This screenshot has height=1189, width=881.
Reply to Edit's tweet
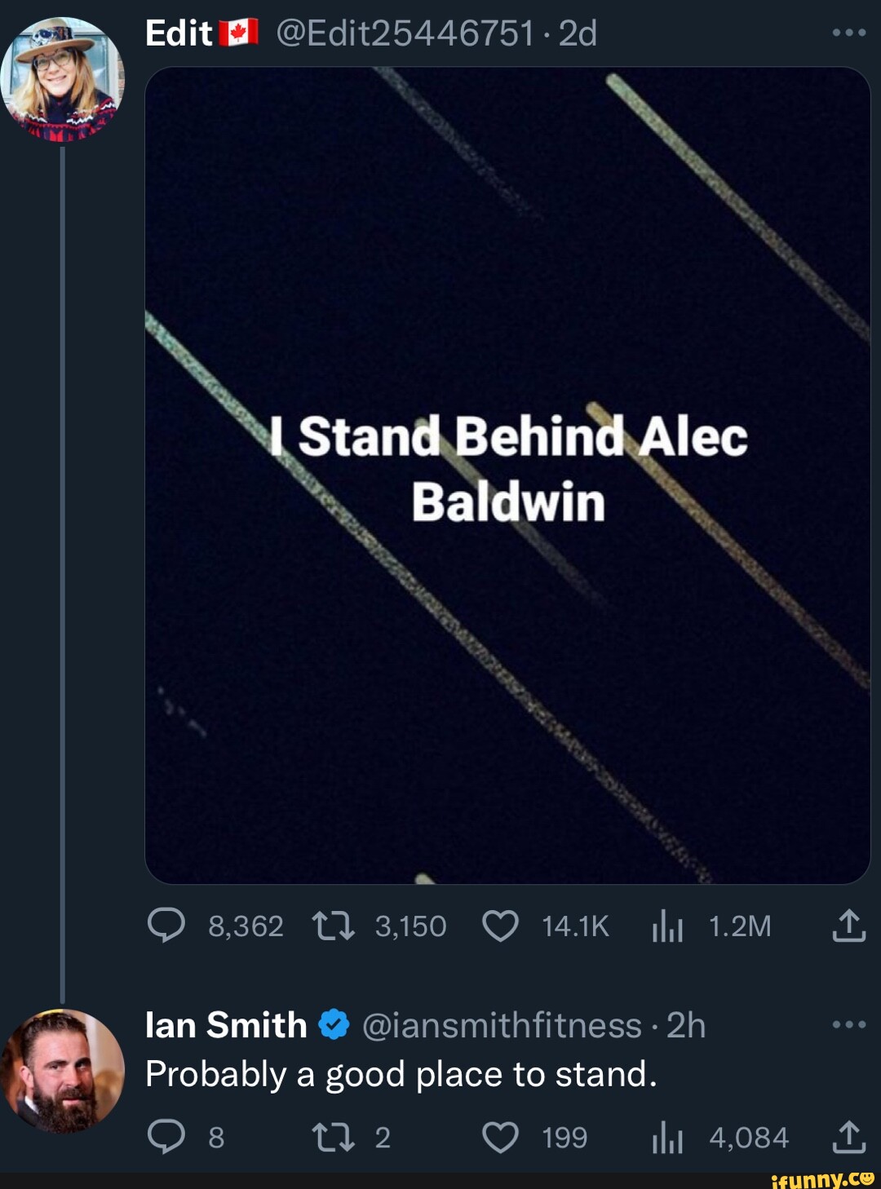[x=169, y=925]
